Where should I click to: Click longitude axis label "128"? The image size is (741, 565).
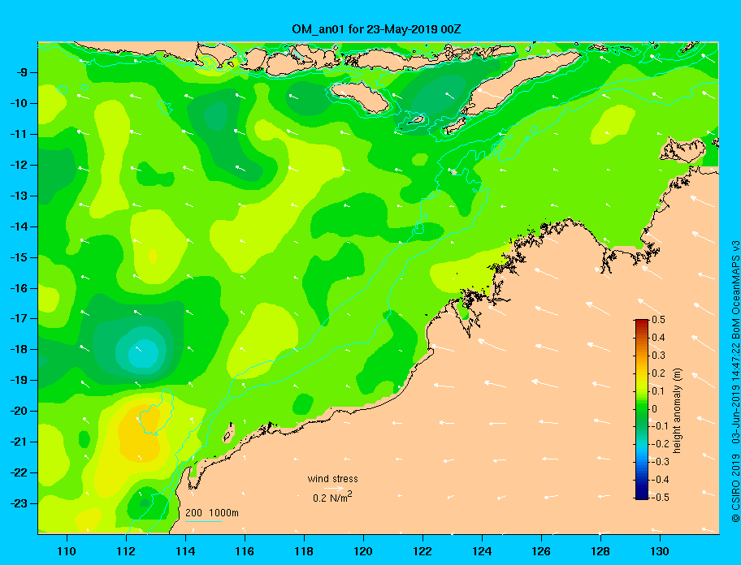tap(600, 551)
